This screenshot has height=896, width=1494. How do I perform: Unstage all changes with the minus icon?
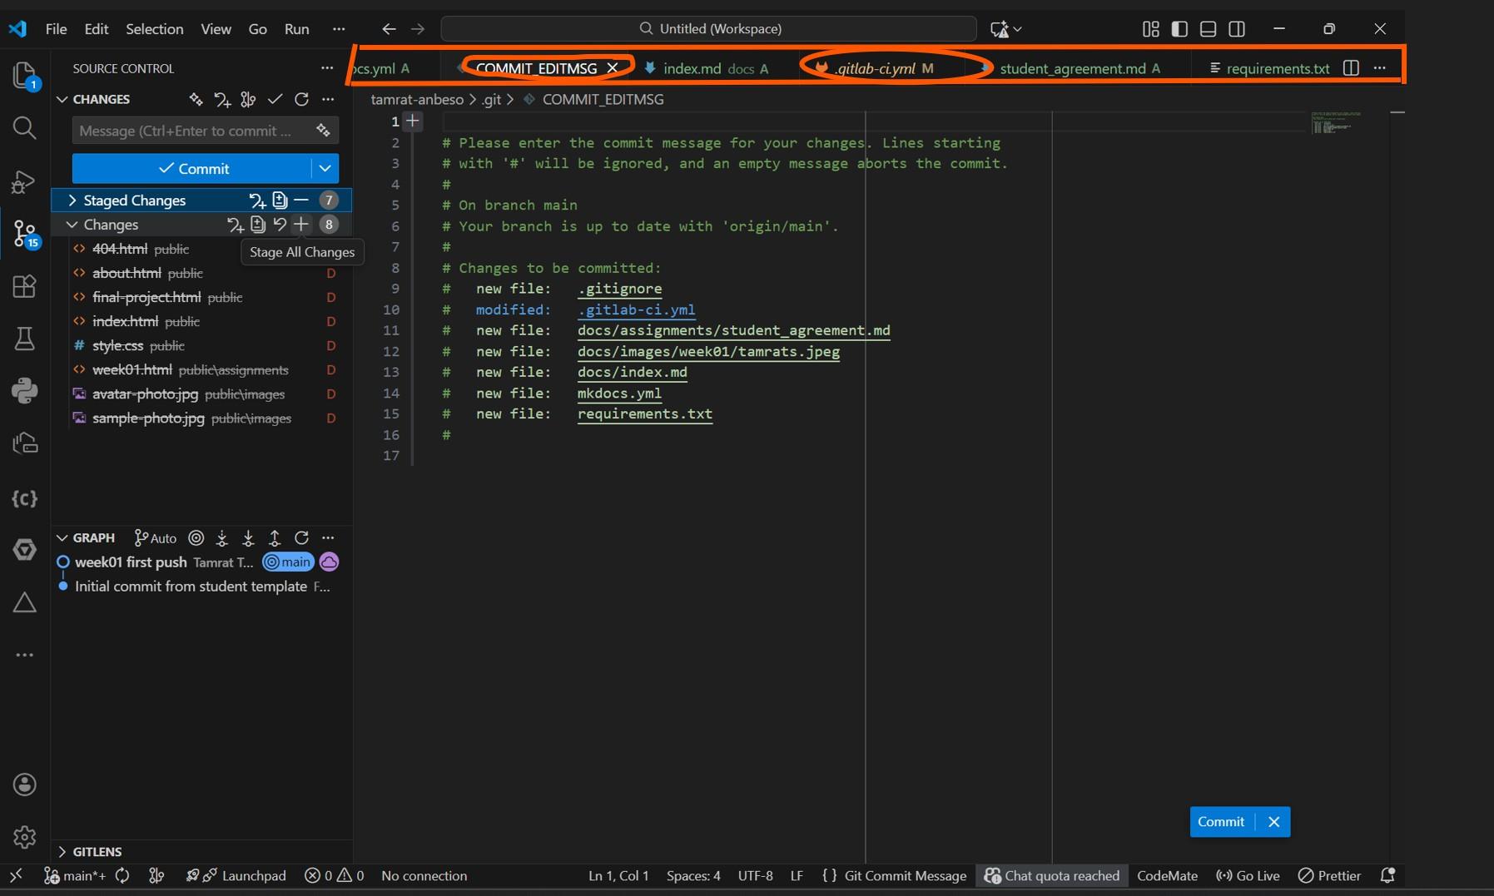coord(301,200)
